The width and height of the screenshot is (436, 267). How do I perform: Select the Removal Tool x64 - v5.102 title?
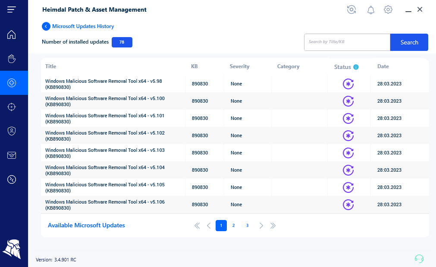(105, 136)
